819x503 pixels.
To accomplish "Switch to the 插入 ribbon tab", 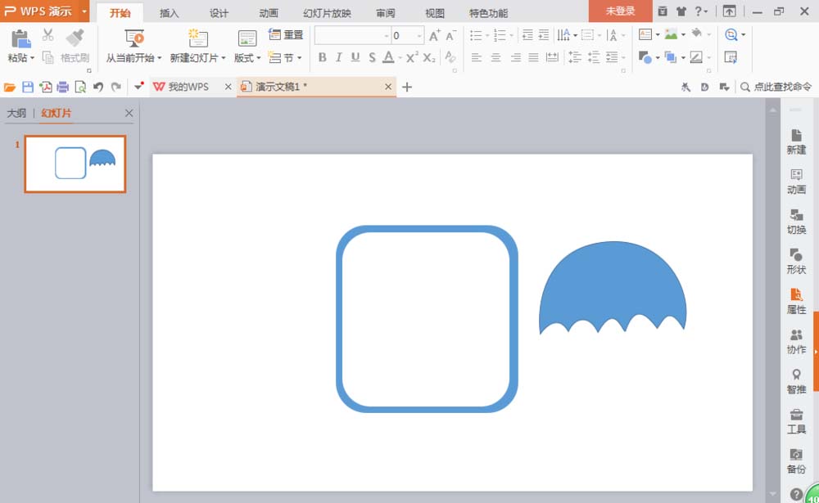I will [169, 13].
